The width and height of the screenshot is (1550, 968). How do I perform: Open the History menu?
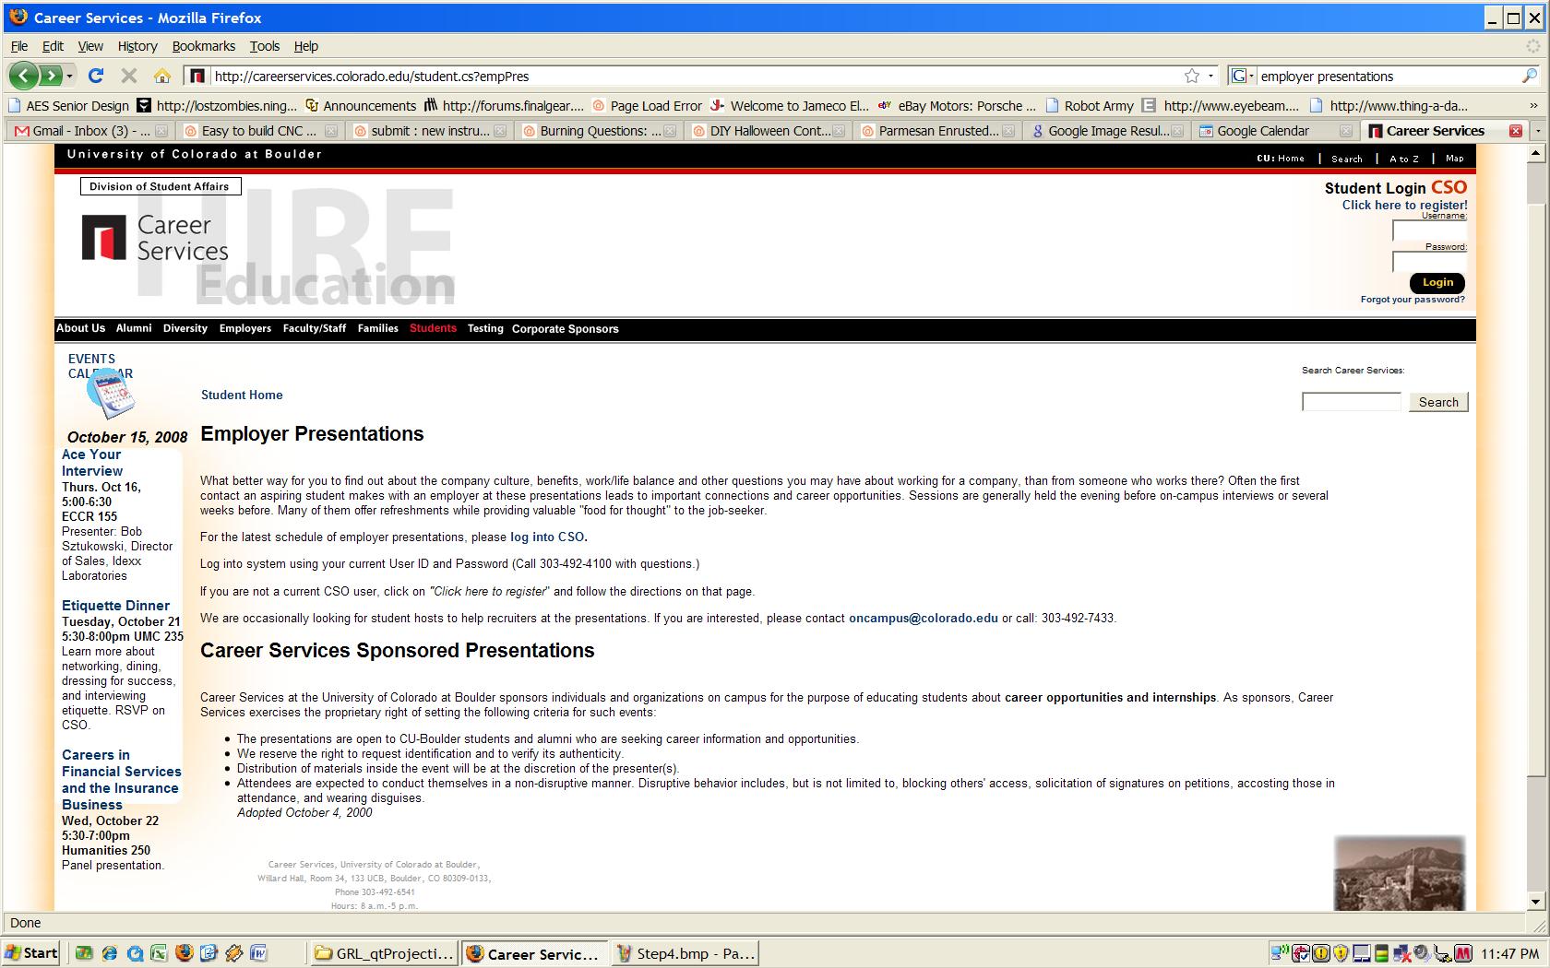[x=137, y=46]
